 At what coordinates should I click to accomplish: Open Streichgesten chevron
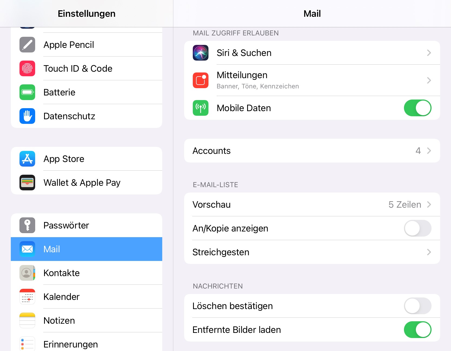click(x=429, y=252)
